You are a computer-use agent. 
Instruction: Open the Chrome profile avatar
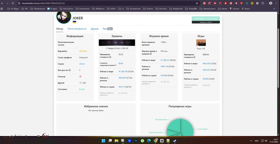click(x=270, y=3)
